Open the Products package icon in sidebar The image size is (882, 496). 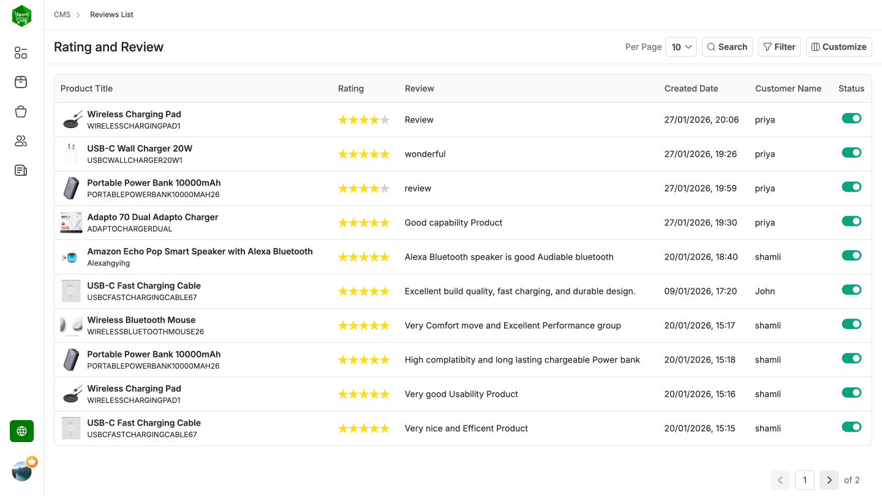(x=20, y=82)
